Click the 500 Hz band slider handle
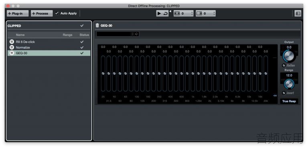This screenshot has height=148, width=308. point(176,73)
